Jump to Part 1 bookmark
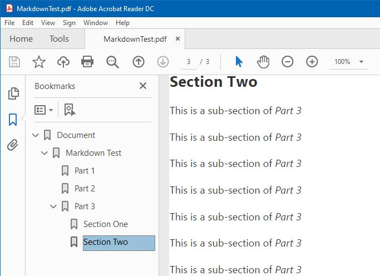Image resolution: width=380 pixels, height=276 pixels. [x=85, y=171]
